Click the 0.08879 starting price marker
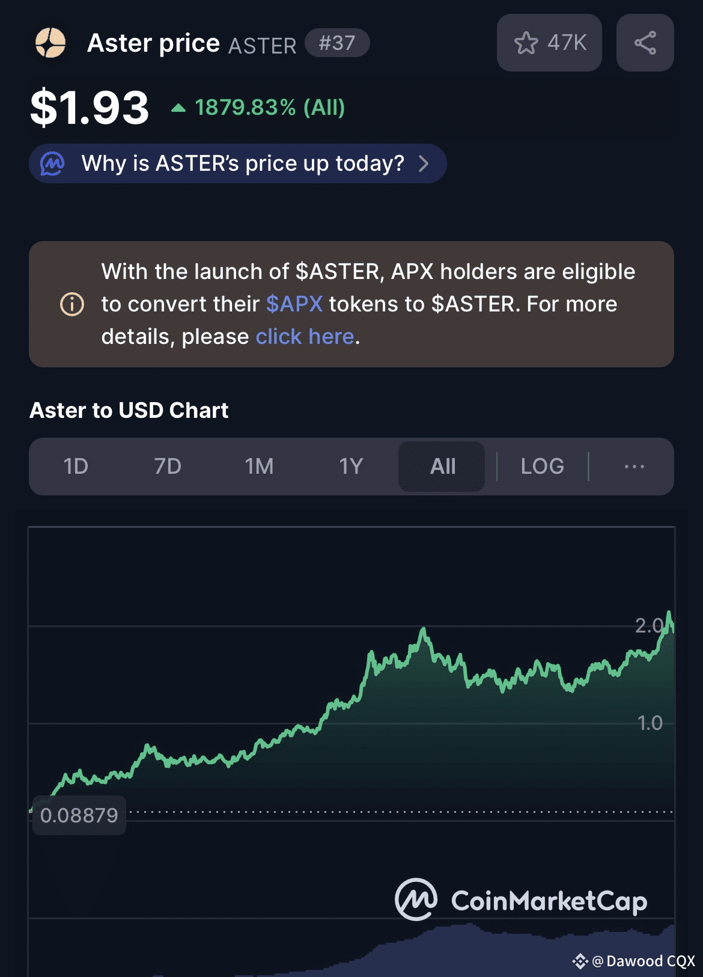Image resolution: width=703 pixels, height=977 pixels. point(79,815)
